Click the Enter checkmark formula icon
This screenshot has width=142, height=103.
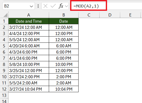[x=53, y=6]
